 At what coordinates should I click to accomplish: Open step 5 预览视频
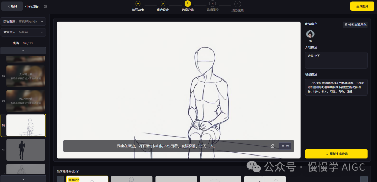[237, 7]
